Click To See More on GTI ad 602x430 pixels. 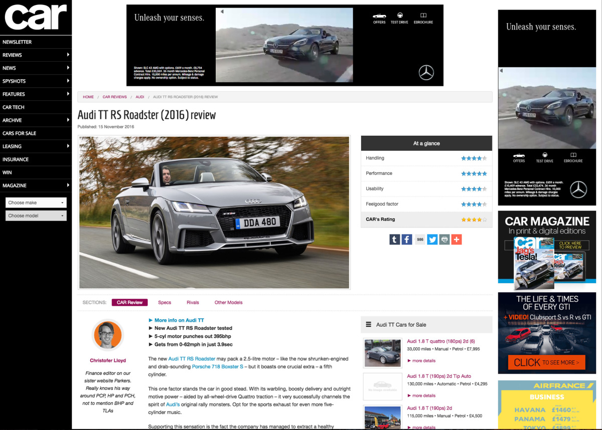546,362
